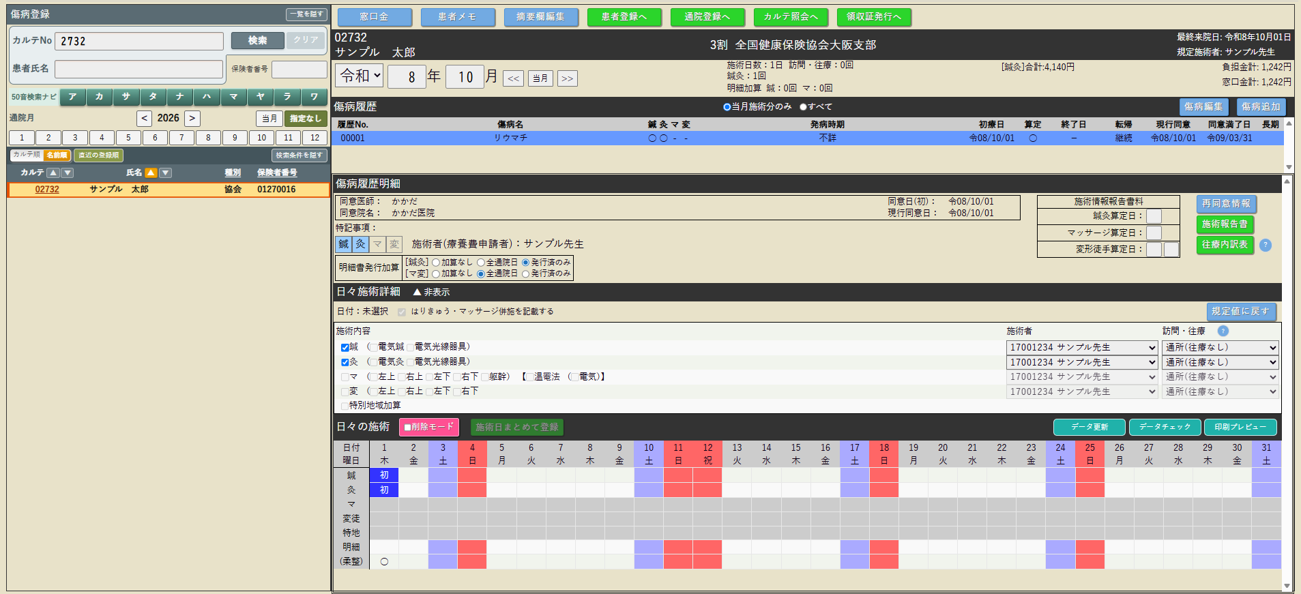The image size is (1301, 594).
Task: Sort the カルテ column descending
Action: (68, 173)
